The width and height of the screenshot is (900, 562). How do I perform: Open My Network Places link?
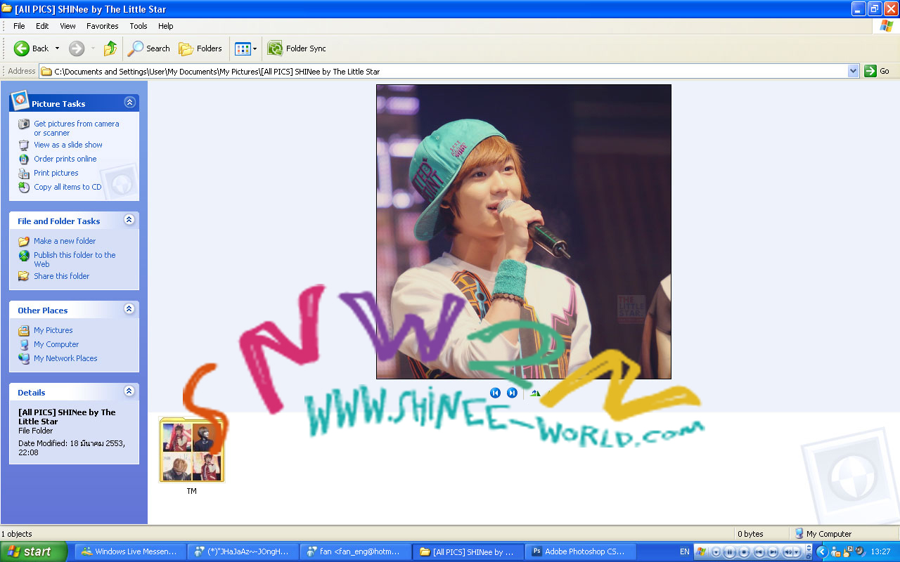[x=65, y=358]
